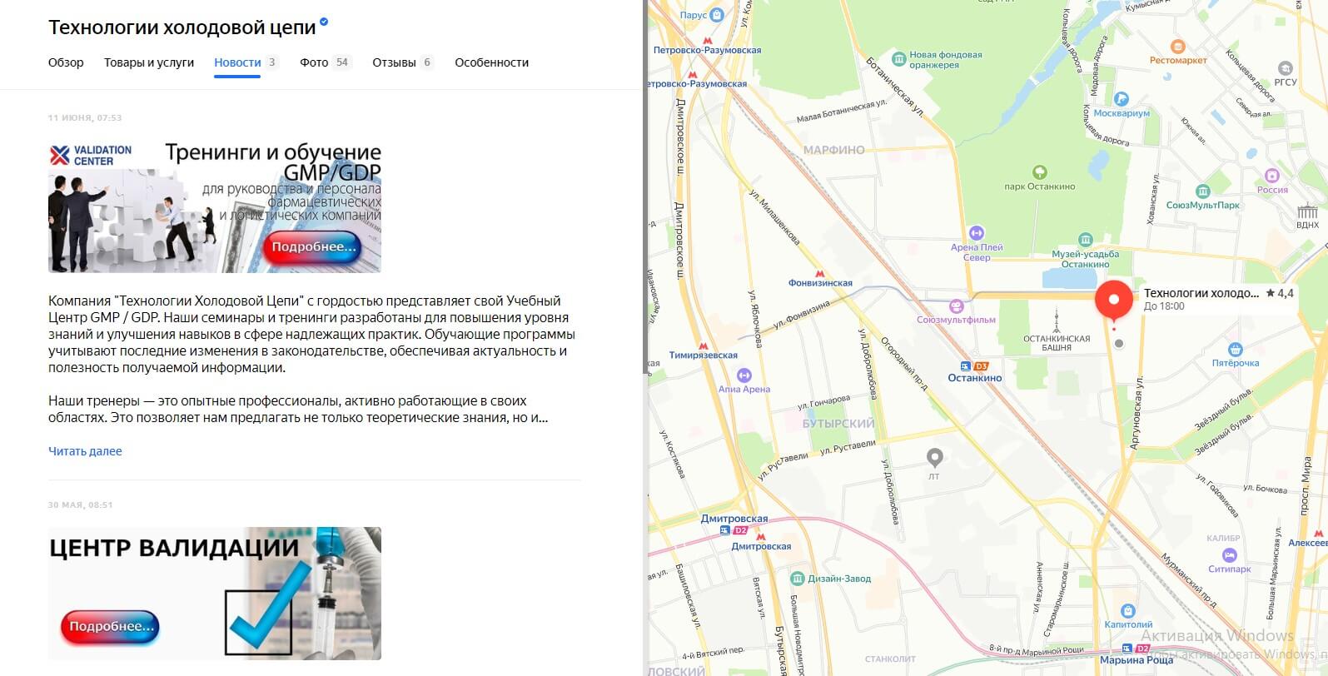The image size is (1328, 676).
Task: Click the парк Останкино tree icon
Action: pos(1039,172)
